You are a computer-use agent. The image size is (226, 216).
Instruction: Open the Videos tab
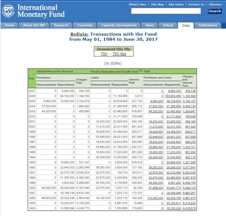pyautogui.click(x=168, y=25)
